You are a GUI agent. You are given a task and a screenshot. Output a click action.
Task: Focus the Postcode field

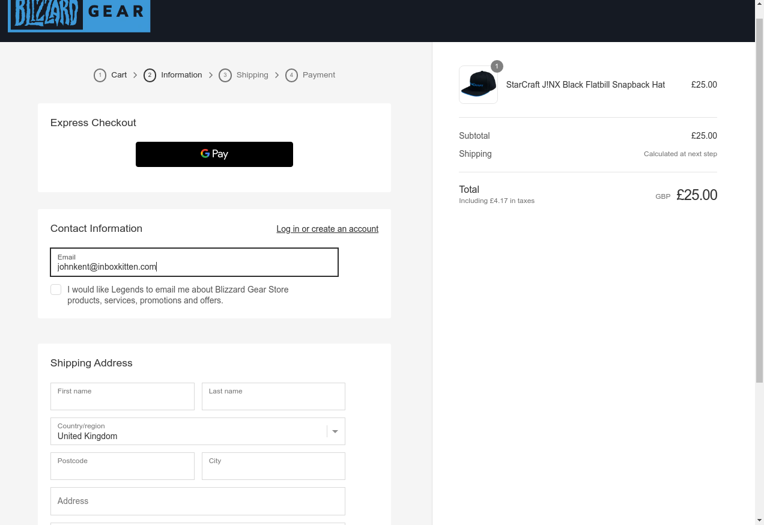pos(123,466)
